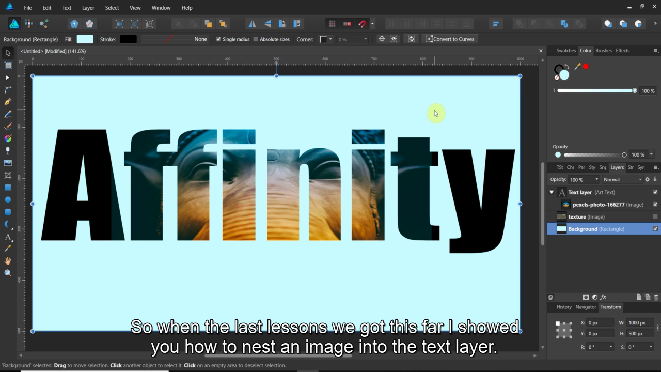
Task: Toggle the Snapping magnet icon
Action: pyautogui.click(x=363, y=24)
